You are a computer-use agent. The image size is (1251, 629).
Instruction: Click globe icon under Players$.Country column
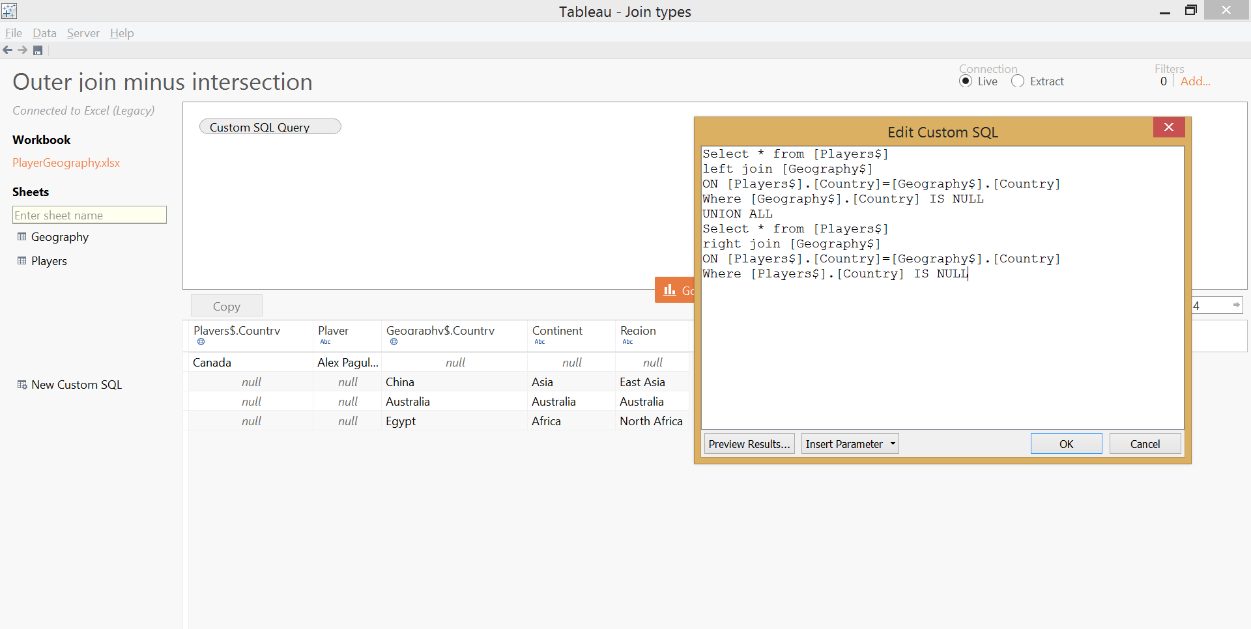pos(201,342)
